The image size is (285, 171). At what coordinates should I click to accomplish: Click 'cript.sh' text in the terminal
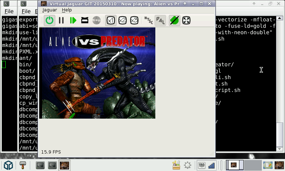pos(228,90)
